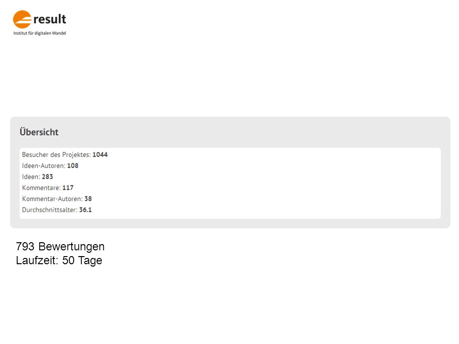Image resolution: width=459 pixels, height=344 pixels.
Task: Select the visitor count 1044
Action: click(100, 155)
